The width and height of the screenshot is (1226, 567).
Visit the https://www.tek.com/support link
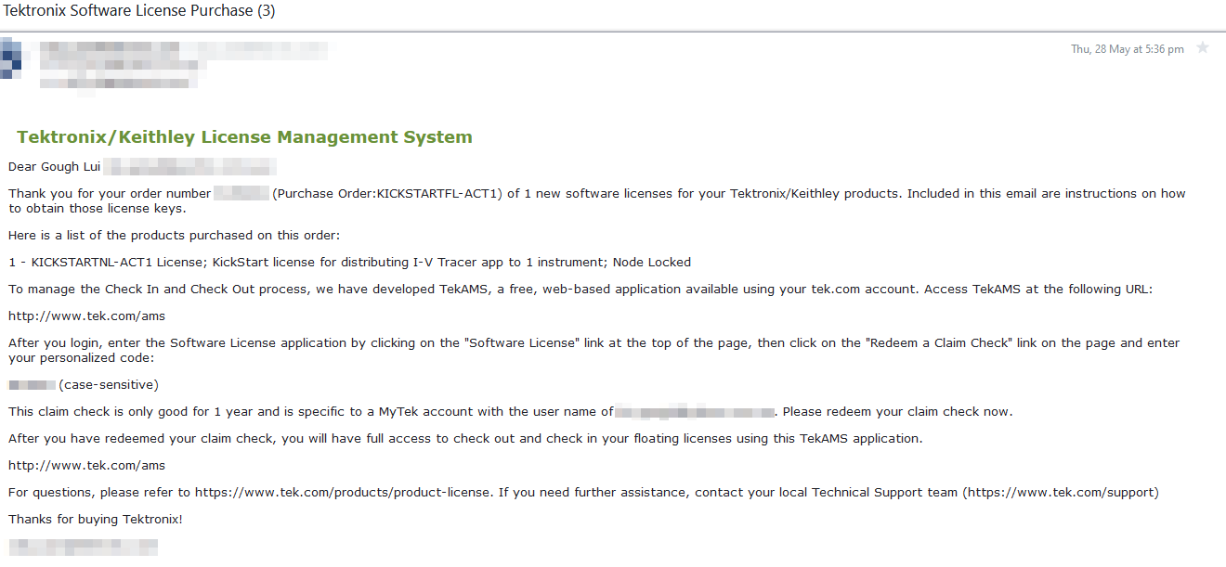point(1061,493)
